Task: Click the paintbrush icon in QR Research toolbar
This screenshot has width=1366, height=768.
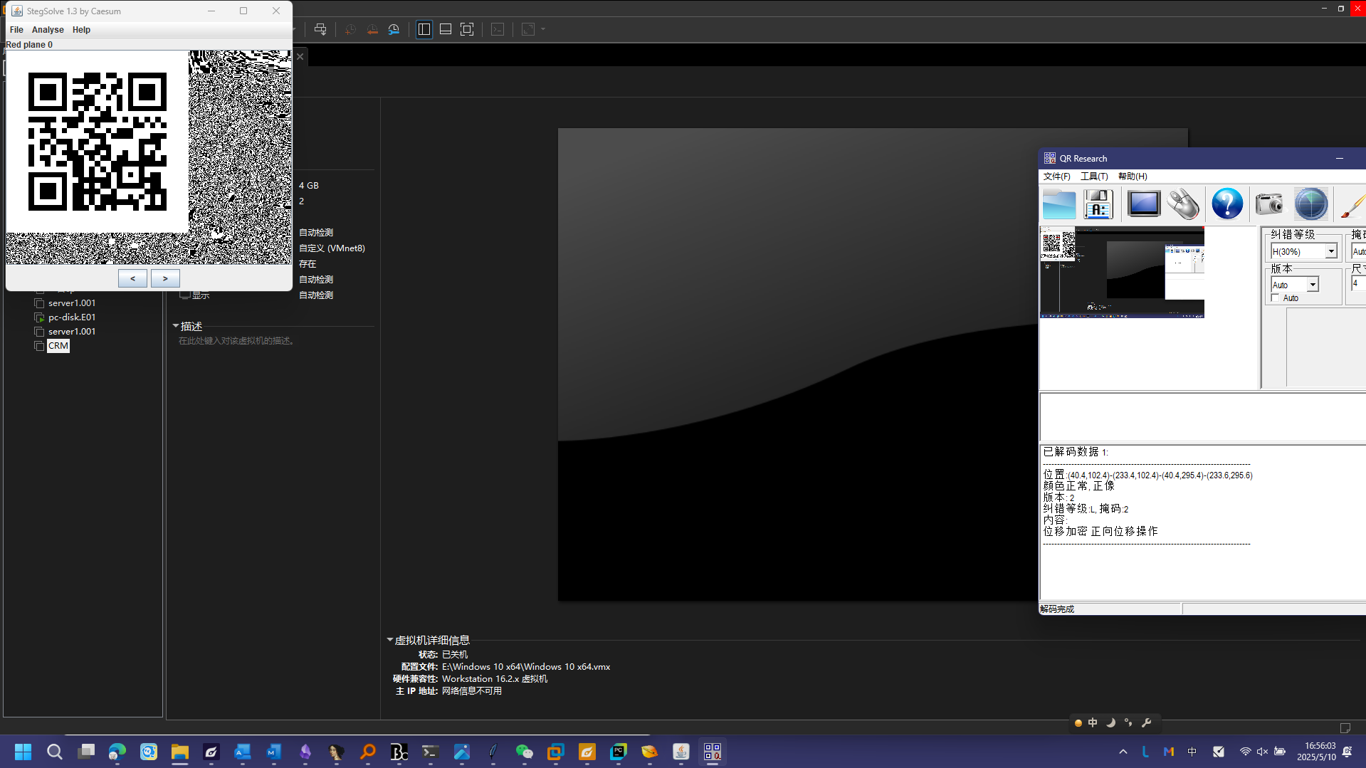Action: tap(1352, 205)
